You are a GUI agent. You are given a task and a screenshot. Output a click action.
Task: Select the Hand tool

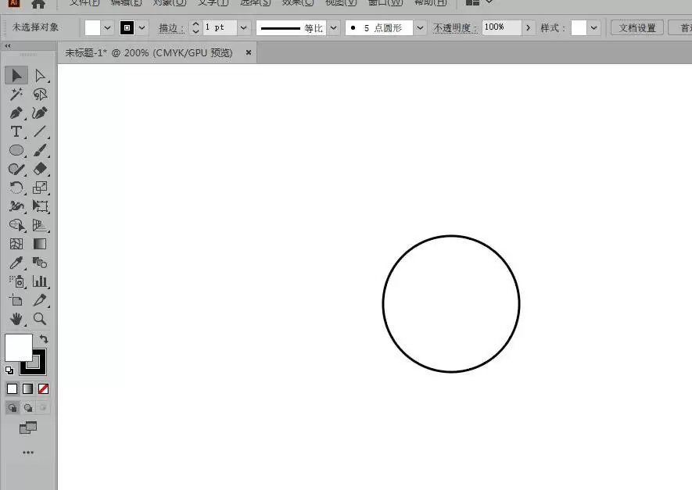coord(16,318)
